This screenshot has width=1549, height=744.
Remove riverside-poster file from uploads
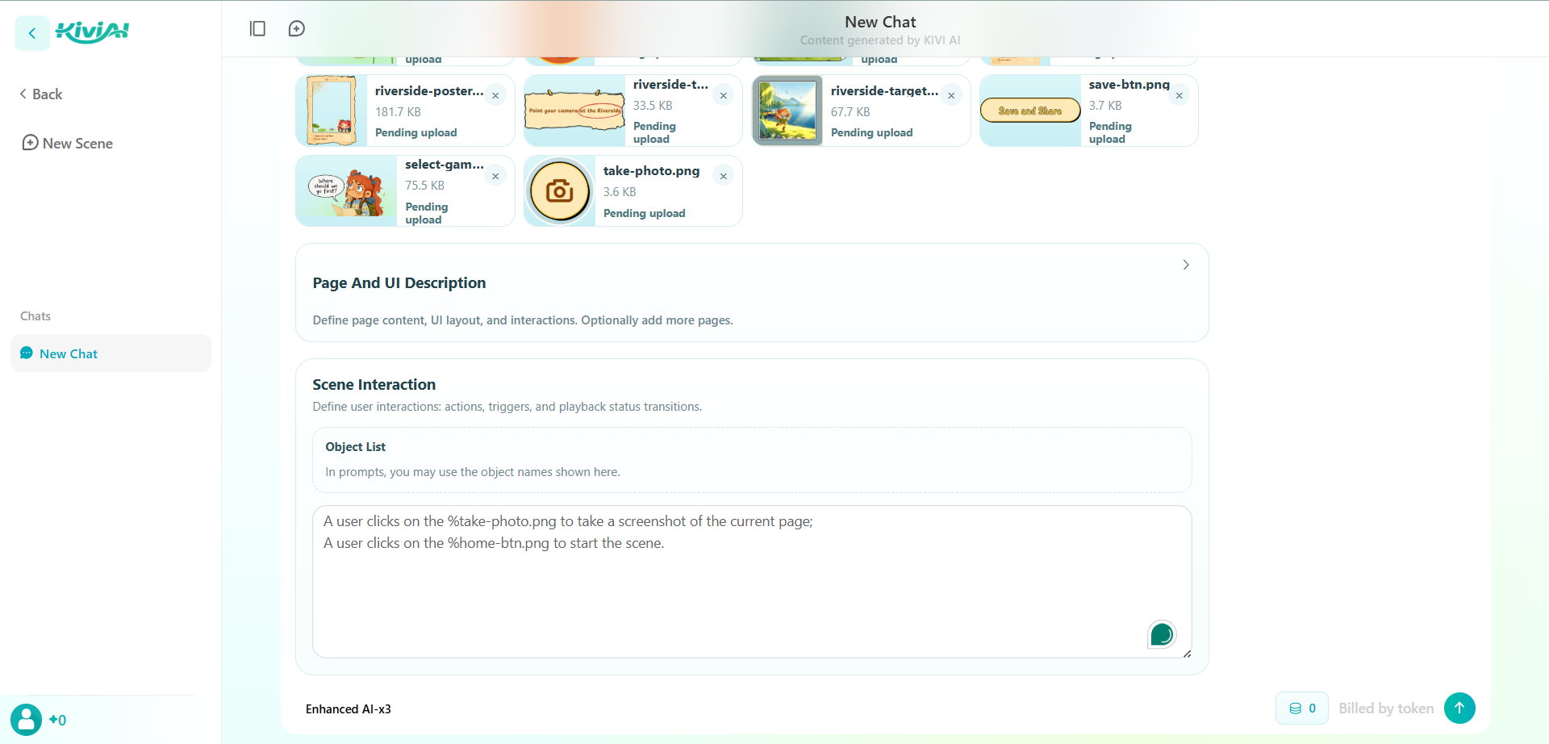tap(495, 96)
